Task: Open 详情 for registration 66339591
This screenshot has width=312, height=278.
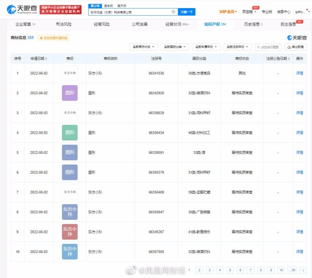Action: 300,152
